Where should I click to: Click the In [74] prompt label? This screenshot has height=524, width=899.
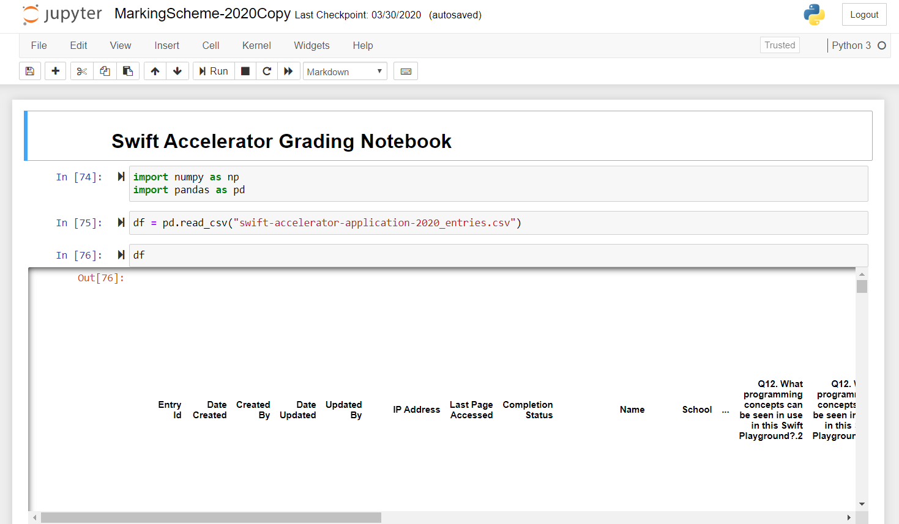[x=79, y=177]
